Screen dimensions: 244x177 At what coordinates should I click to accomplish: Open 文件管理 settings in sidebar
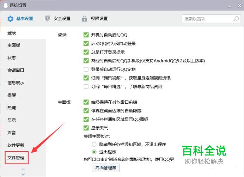pyautogui.click(x=16, y=158)
